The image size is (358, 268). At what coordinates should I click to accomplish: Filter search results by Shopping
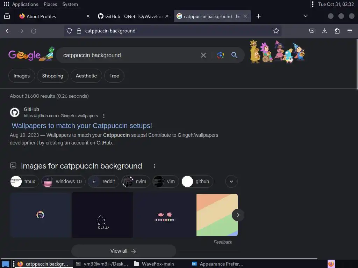52,76
